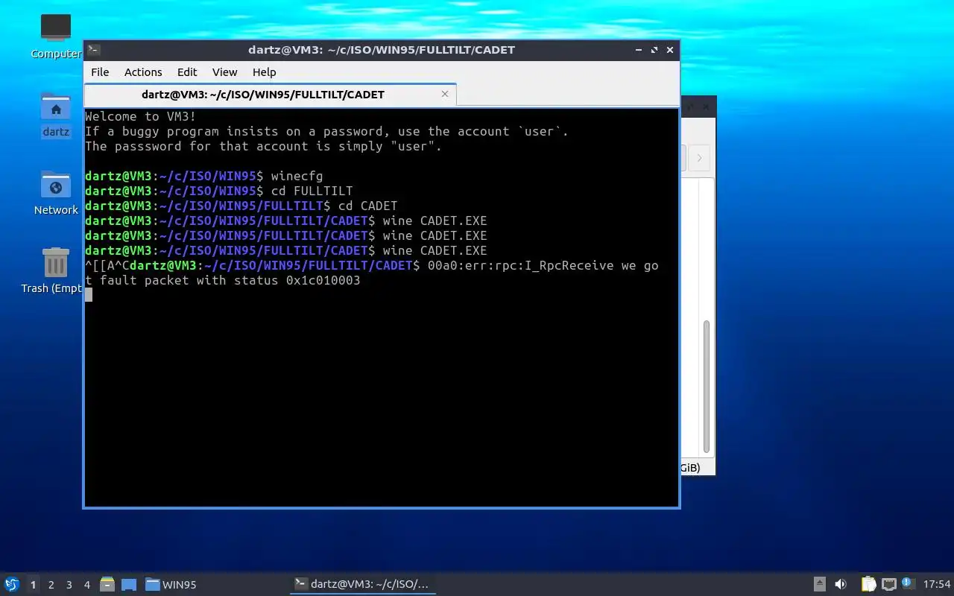The height and width of the screenshot is (596, 954).
Task: Click the 'cd CADET' command line
Action: click(241, 206)
